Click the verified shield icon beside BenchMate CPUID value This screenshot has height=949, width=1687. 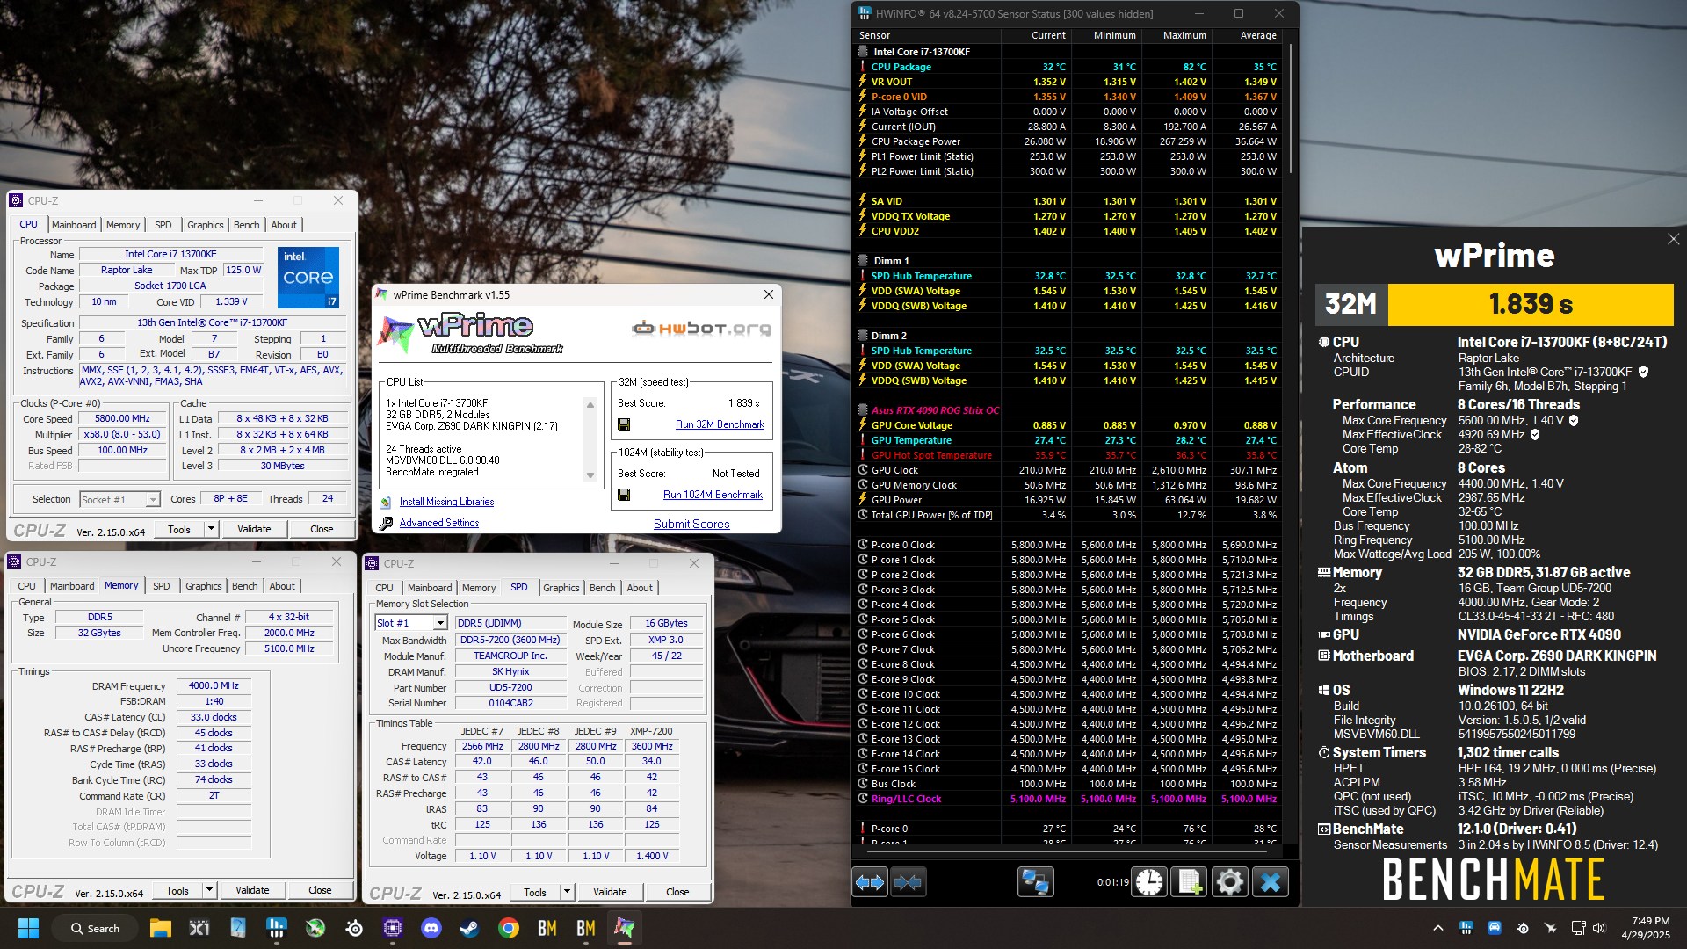[x=1643, y=372]
